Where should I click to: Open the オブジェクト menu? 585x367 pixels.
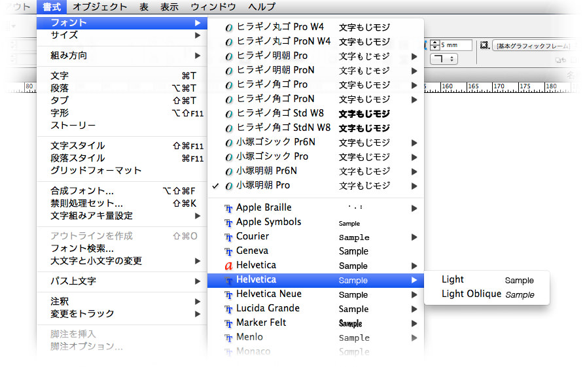(99, 7)
